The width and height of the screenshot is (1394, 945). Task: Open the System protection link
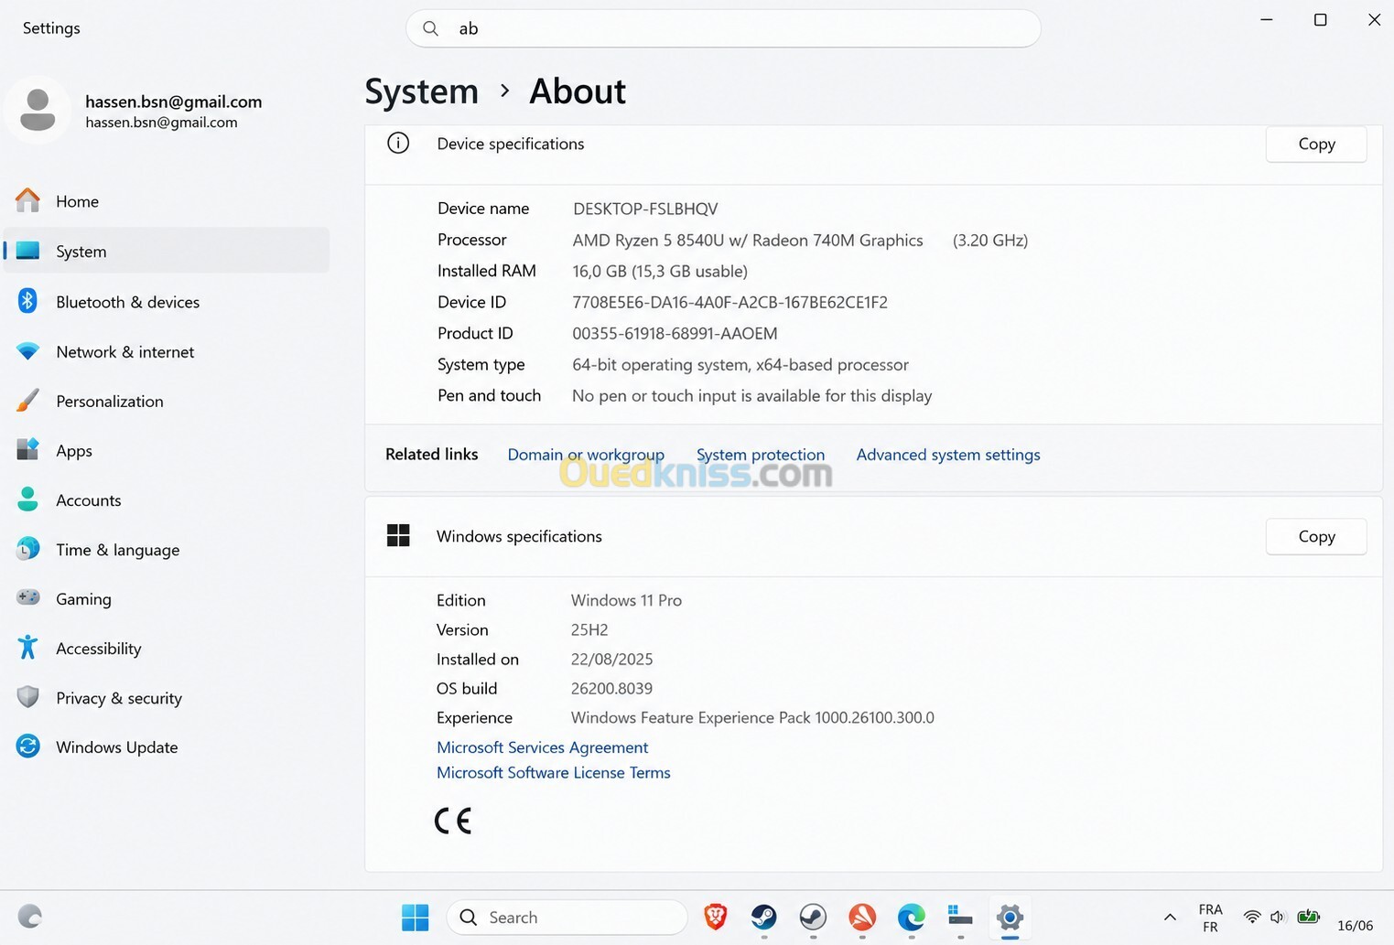click(x=761, y=455)
